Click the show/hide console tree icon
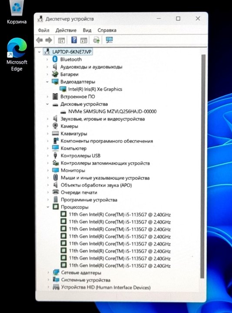 [x=61, y=40]
